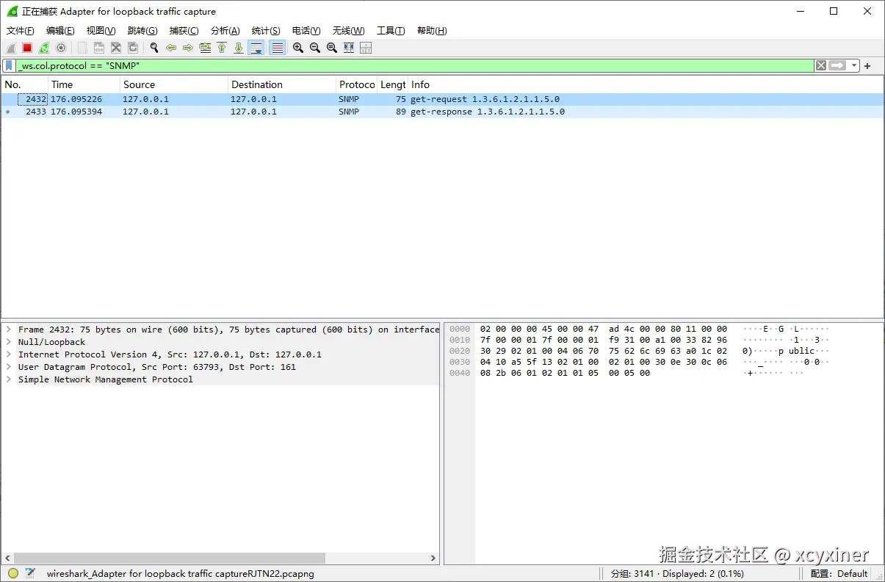885x582 pixels.
Task: Expand the Frame 2432 tree node
Action: [x=9, y=330]
